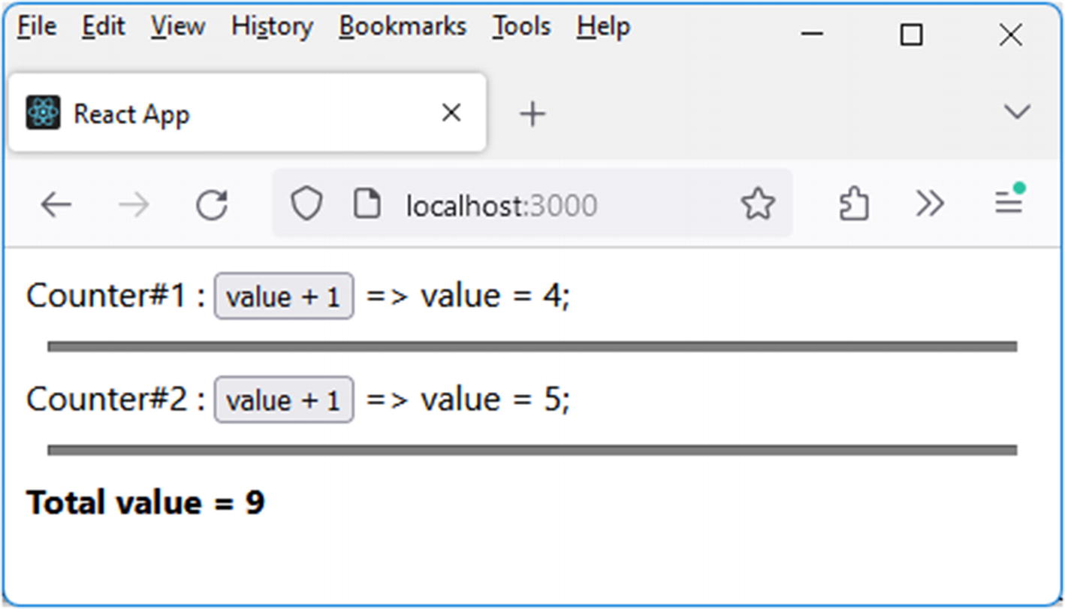This screenshot has height=609, width=1065.
Task: Open the Extensions puzzle icon
Action: pyautogui.click(x=854, y=204)
